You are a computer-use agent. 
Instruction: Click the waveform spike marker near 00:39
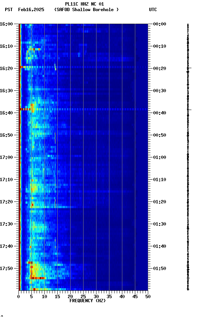tap(190, 110)
